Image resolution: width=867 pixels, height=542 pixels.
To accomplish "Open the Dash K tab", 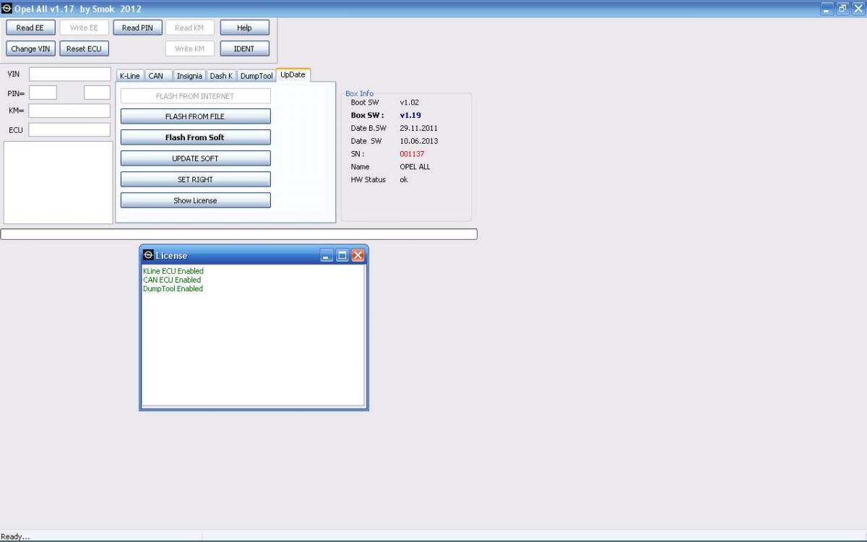I will tap(221, 75).
